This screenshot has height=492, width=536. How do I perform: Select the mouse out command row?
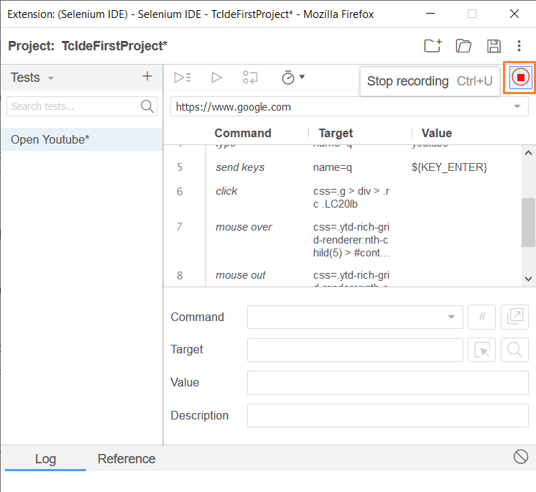[343, 275]
